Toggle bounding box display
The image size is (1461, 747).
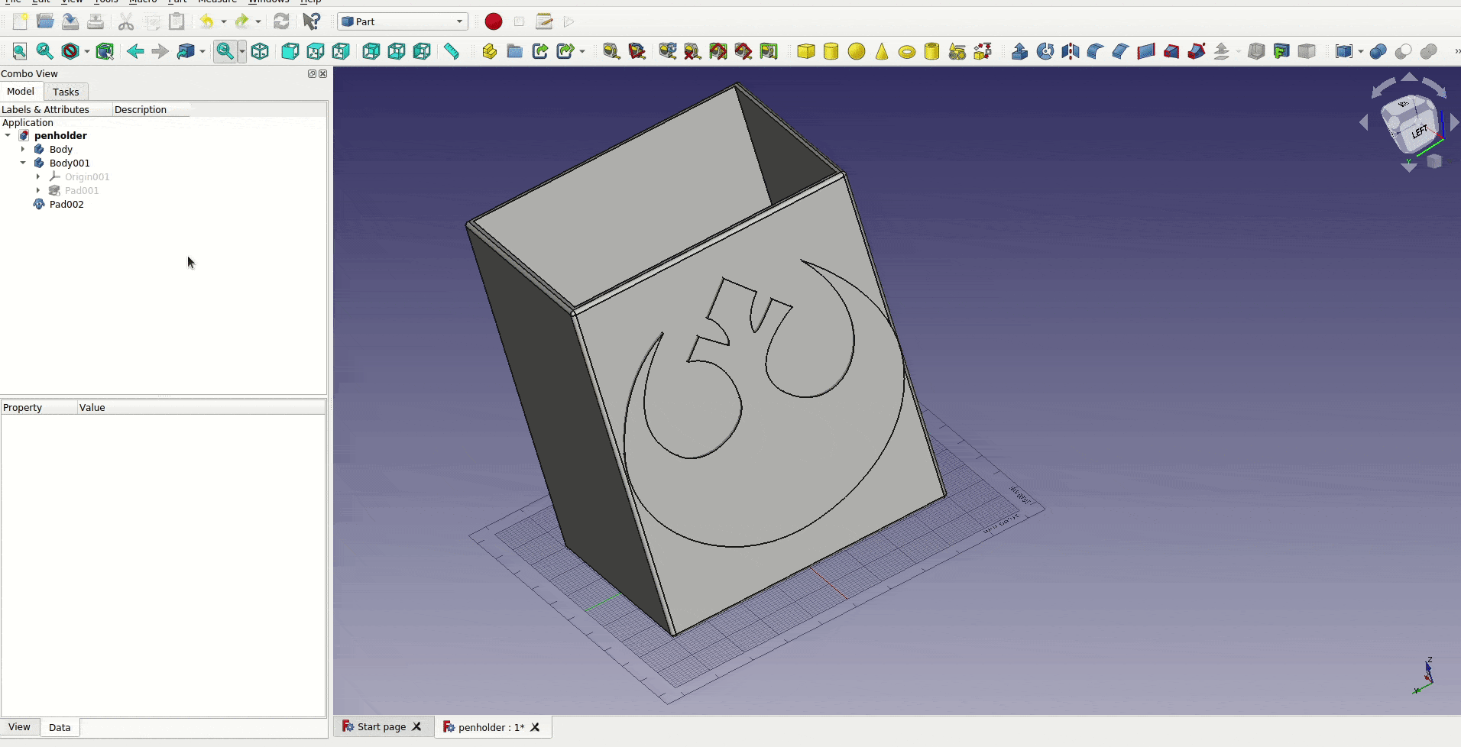click(105, 51)
